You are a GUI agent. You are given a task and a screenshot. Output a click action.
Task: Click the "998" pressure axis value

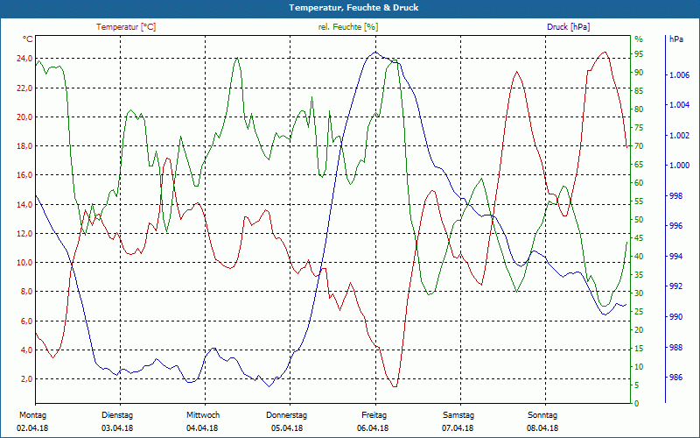(676, 195)
